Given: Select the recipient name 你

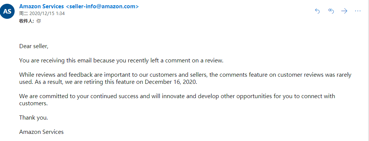Looking at the screenshot, I should [x=39, y=21].
